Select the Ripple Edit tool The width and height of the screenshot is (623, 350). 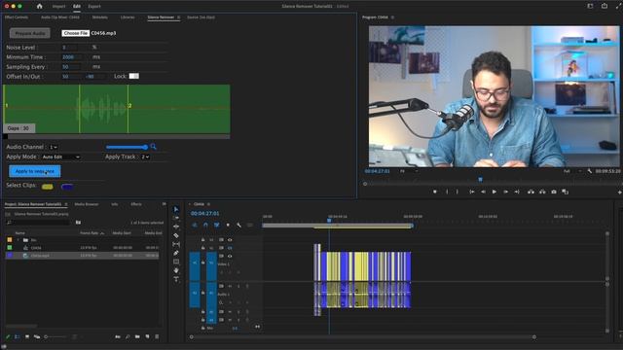176,227
